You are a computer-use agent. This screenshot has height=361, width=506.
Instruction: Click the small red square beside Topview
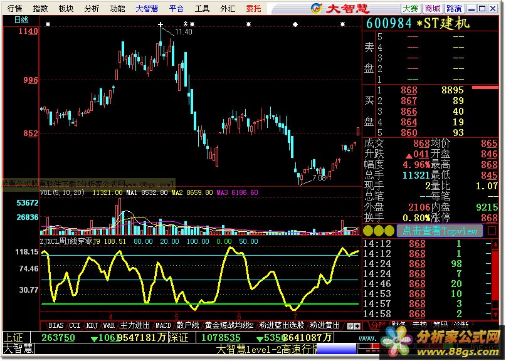[x=492, y=231]
